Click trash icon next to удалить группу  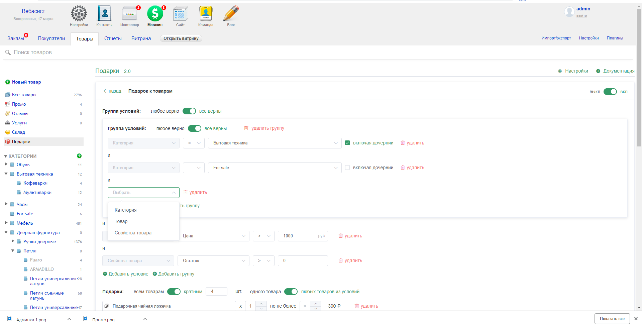click(x=246, y=128)
